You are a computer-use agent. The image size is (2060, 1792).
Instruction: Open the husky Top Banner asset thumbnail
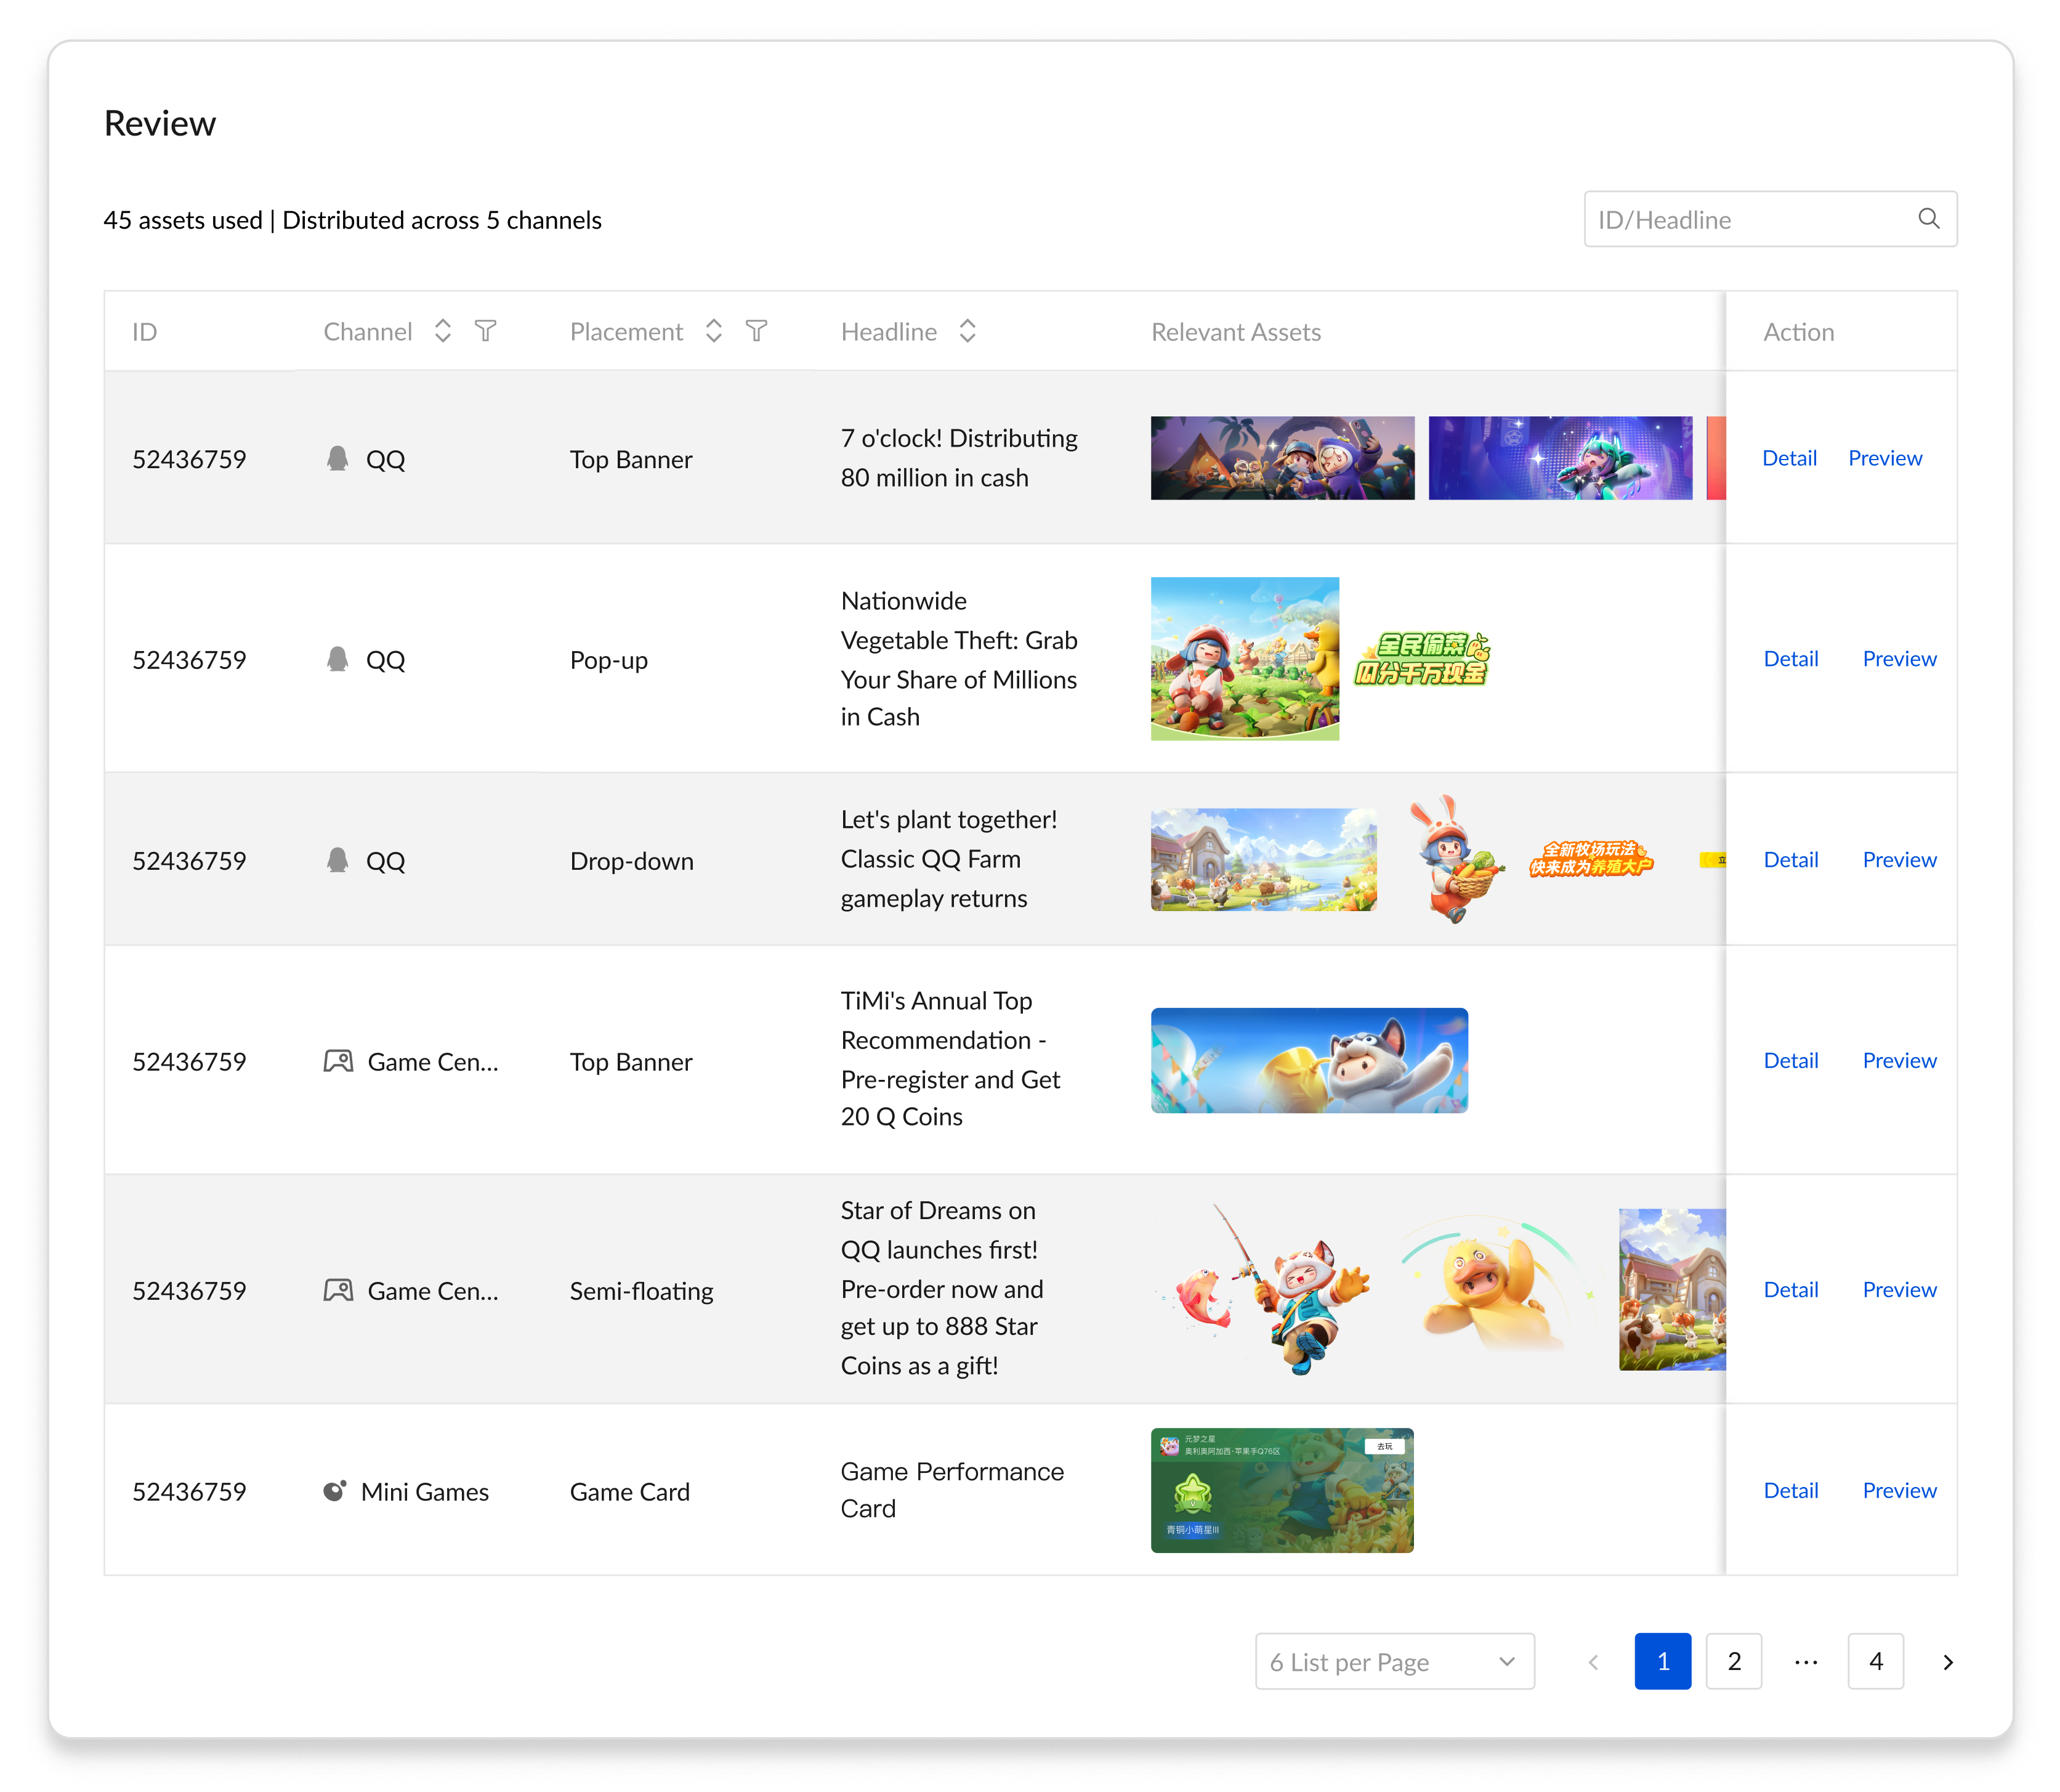click(1309, 1061)
